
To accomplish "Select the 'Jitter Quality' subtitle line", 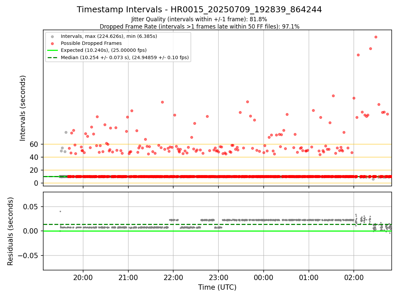I will [199, 19].
